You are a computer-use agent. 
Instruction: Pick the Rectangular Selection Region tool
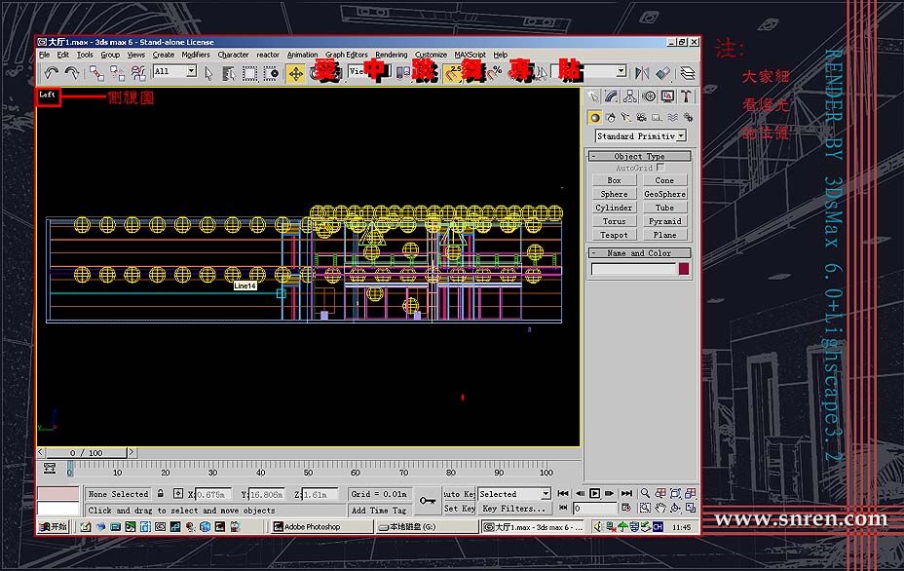249,73
